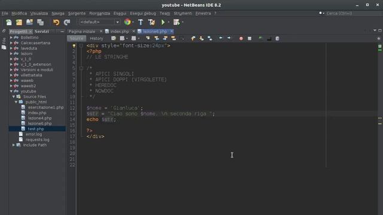Screen dimensions: 383x215
Task: Open the Strumenti menu
Action: click(x=183, y=13)
